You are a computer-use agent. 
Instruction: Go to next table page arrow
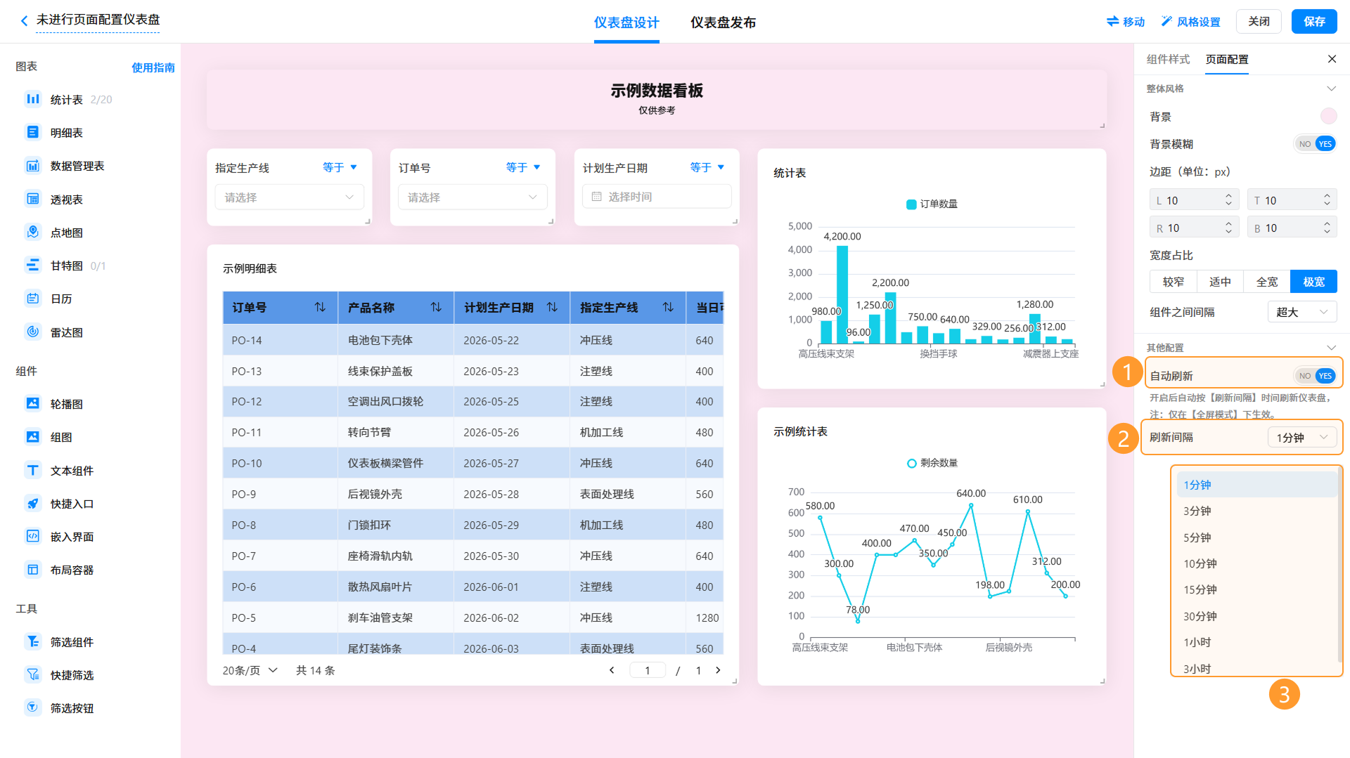[x=718, y=670]
